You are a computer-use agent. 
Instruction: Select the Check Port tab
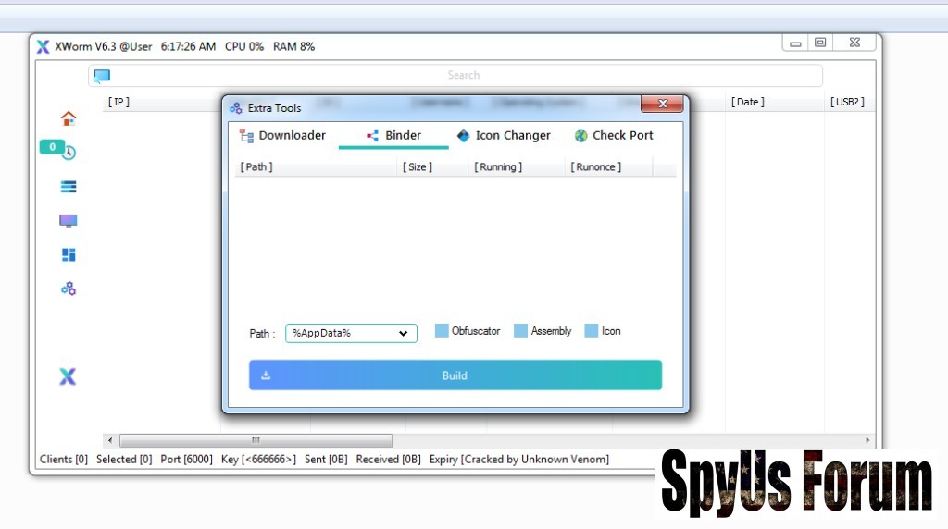click(x=614, y=136)
